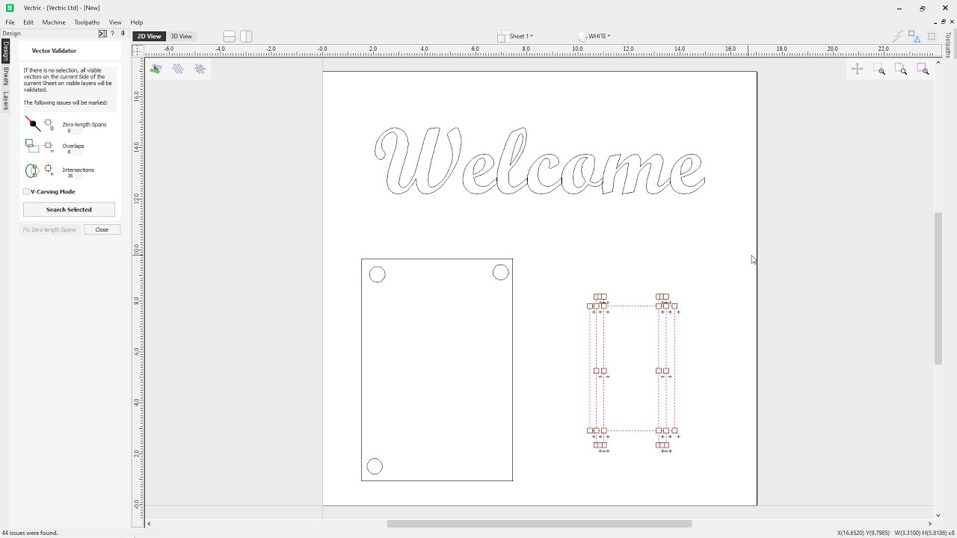Image resolution: width=957 pixels, height=538 pixels.
Task: Click the WHITE layer icon
Action: click(x=582, y=36)
